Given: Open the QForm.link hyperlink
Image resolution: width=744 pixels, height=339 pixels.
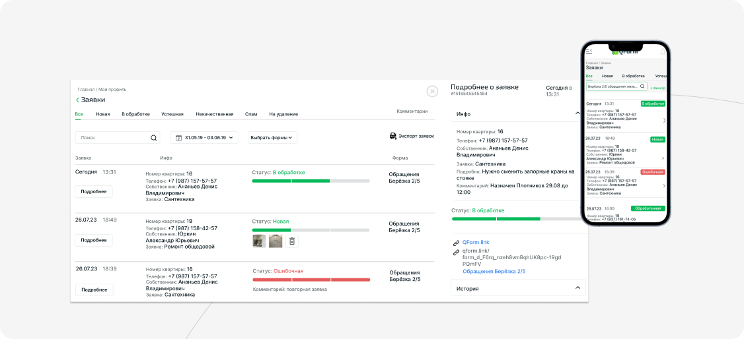Looking at the screenshot, I should 476,243.
